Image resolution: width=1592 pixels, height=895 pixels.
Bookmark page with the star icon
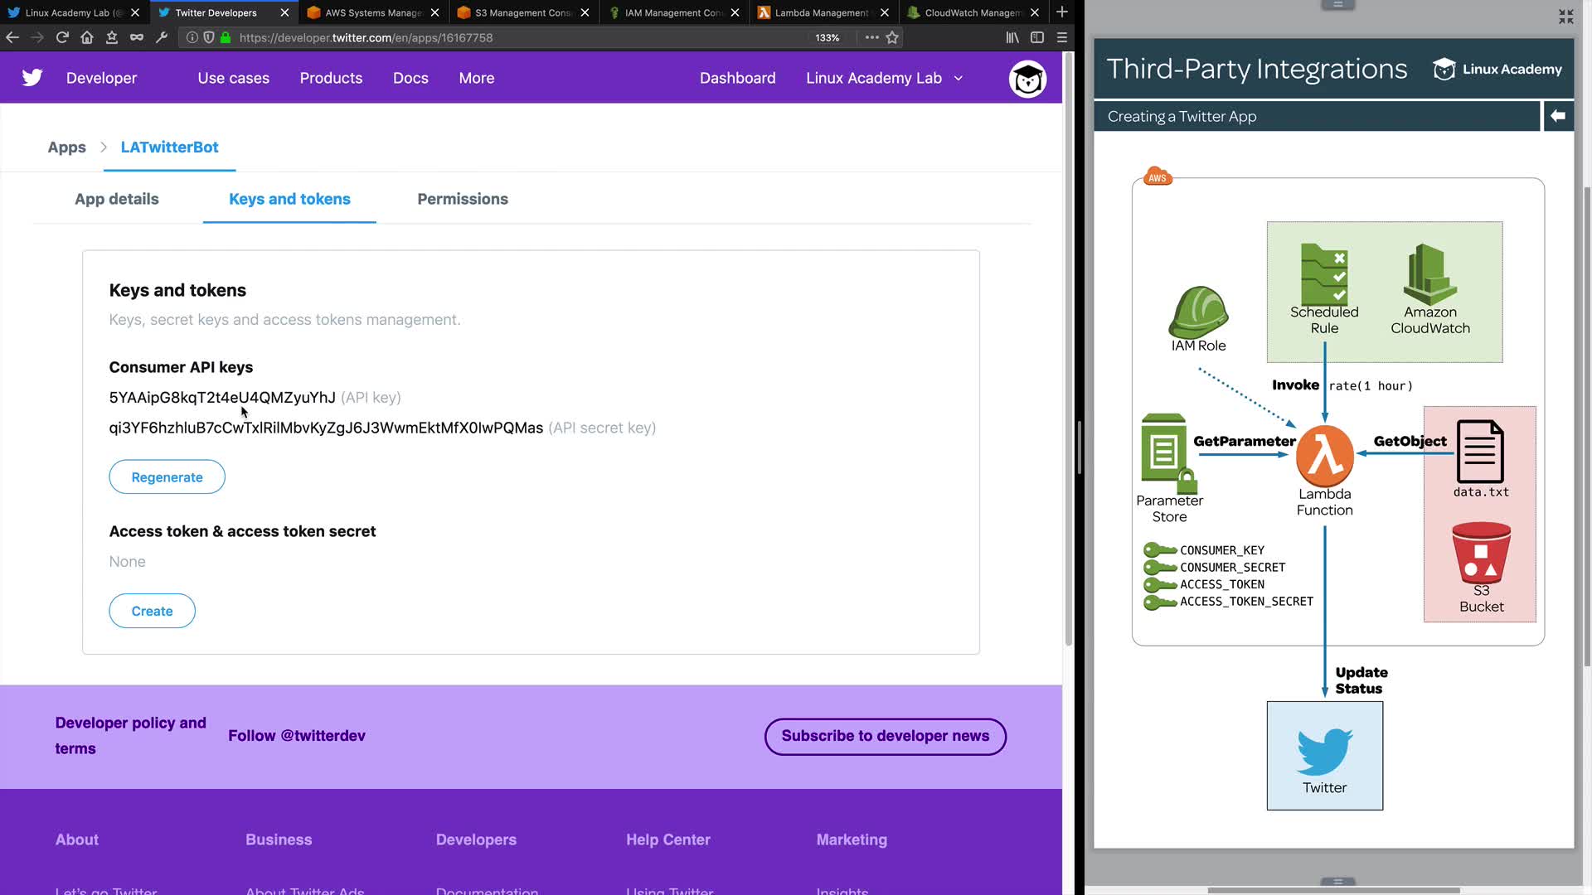[x=892, y=37]
